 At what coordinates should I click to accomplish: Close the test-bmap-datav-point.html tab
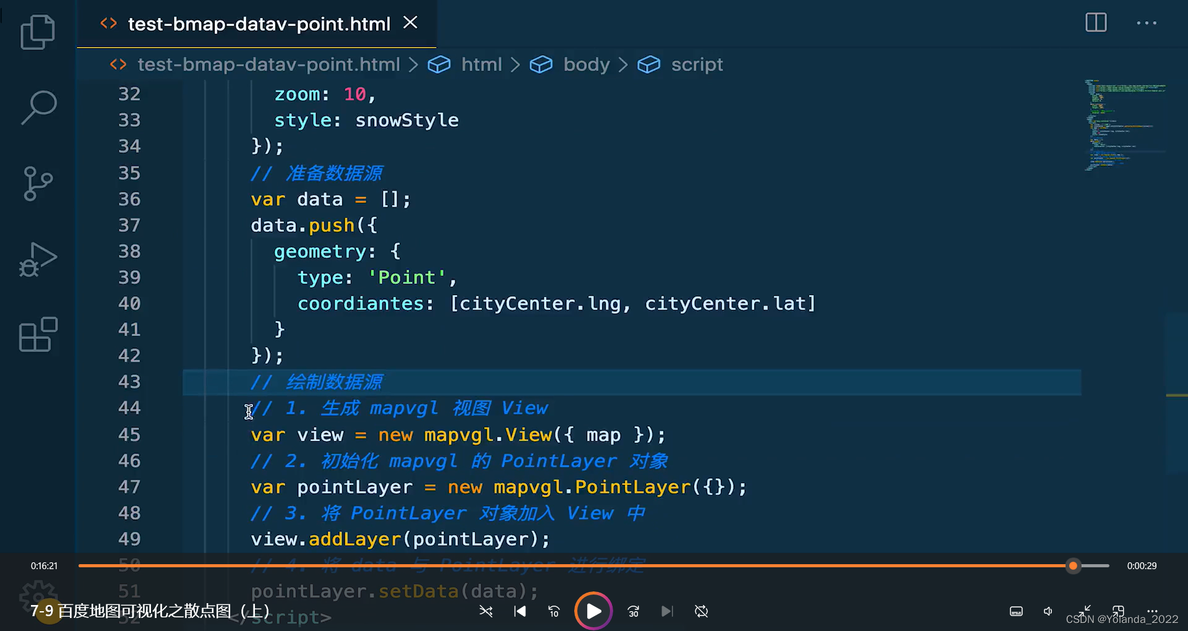coord(410,23)
